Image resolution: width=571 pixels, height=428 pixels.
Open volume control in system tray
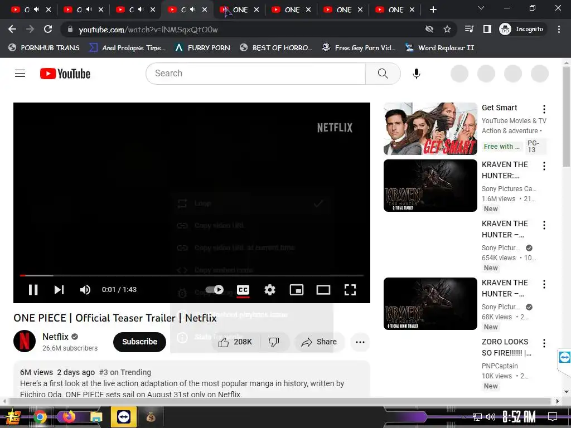(x=491, y=417)
